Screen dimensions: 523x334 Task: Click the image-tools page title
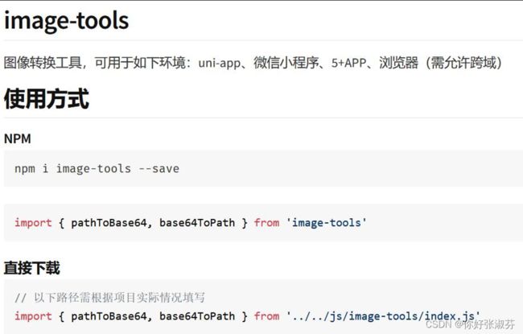coord(66,21)
